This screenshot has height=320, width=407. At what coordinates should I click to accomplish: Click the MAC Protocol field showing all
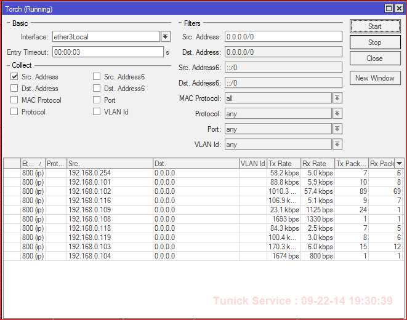(278, 98)
